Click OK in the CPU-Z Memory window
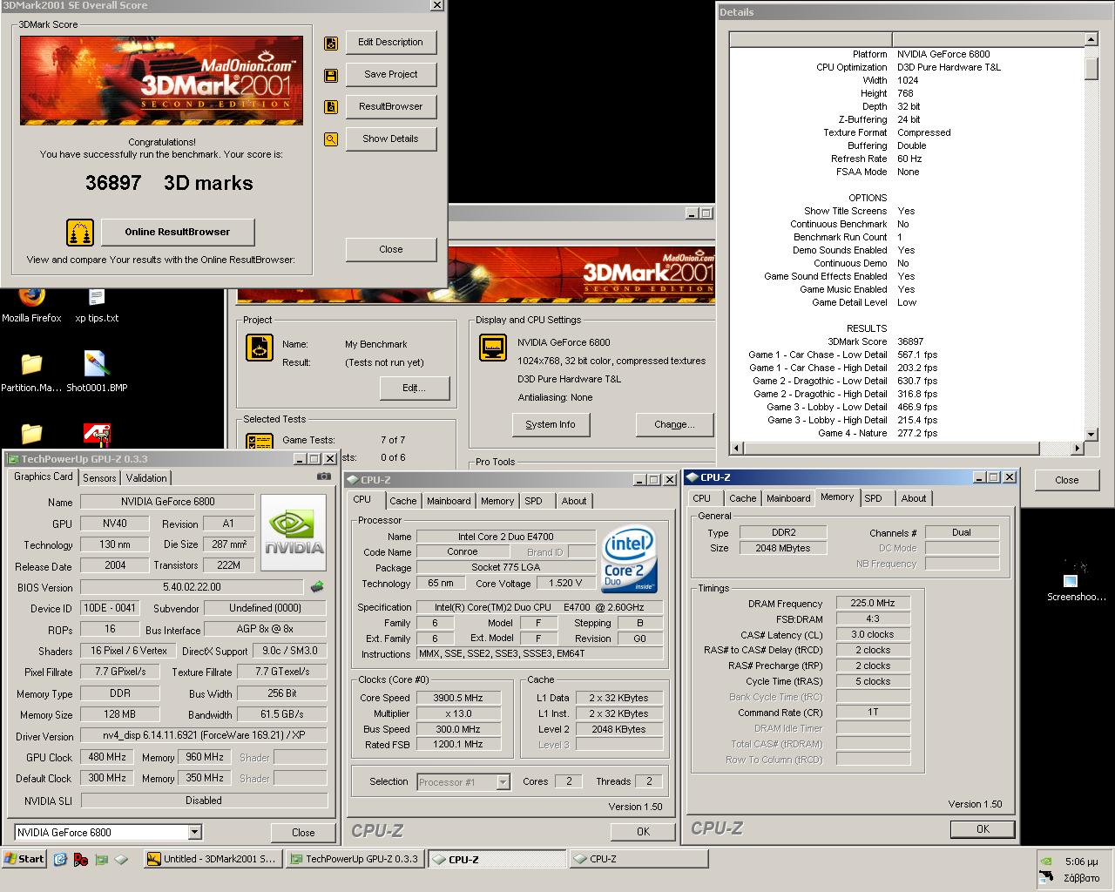1115x892 pixels. (983, 829)
